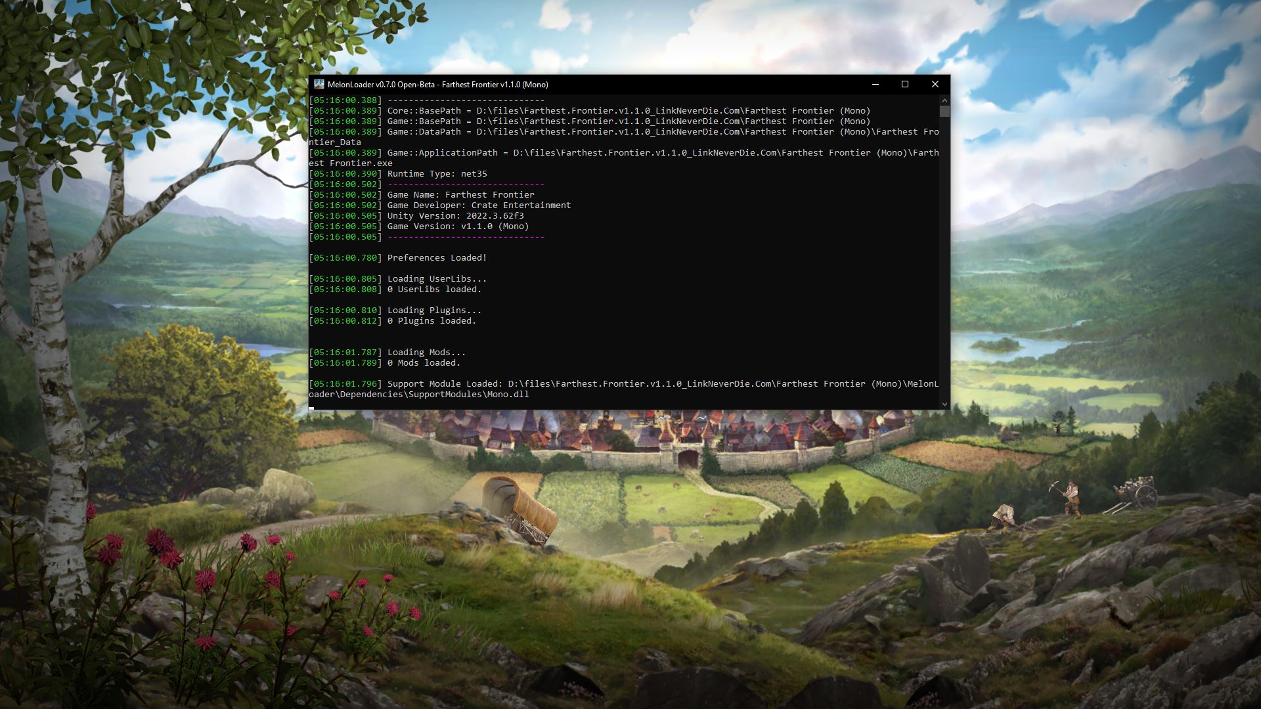Click the 'Runtime Type: net35' line
Image resolution: width=1261 pixels, height=709 pixels.
pyautogui.click(x=398, y=174)
